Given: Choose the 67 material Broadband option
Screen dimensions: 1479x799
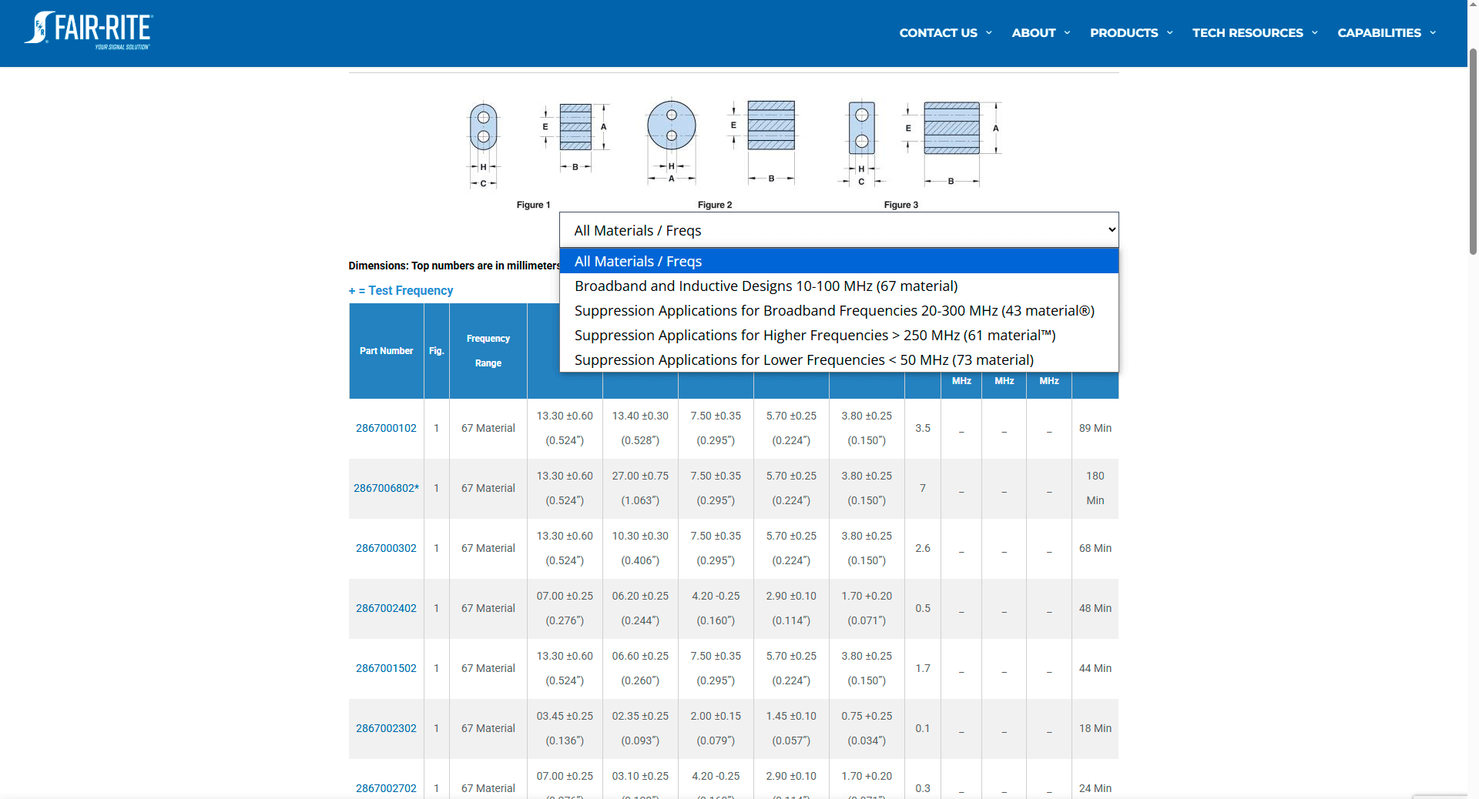Looking at the screenshot, I should point(766,286).
